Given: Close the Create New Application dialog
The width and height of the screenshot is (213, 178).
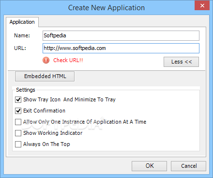Looking at the screenshot, I should click(x=202, y=6).
